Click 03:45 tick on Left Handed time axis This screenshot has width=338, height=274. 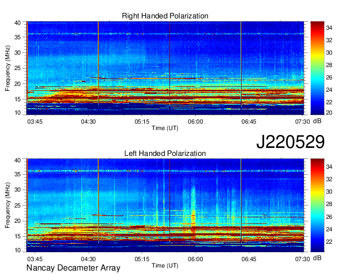coord(35,259)
